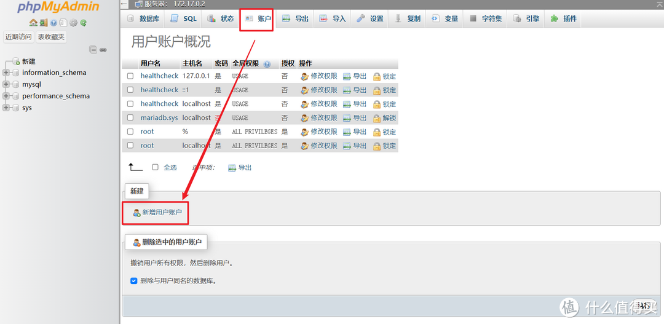Expand the mysql database tree node
664x324 pixels.
click(x=6, y=84)
